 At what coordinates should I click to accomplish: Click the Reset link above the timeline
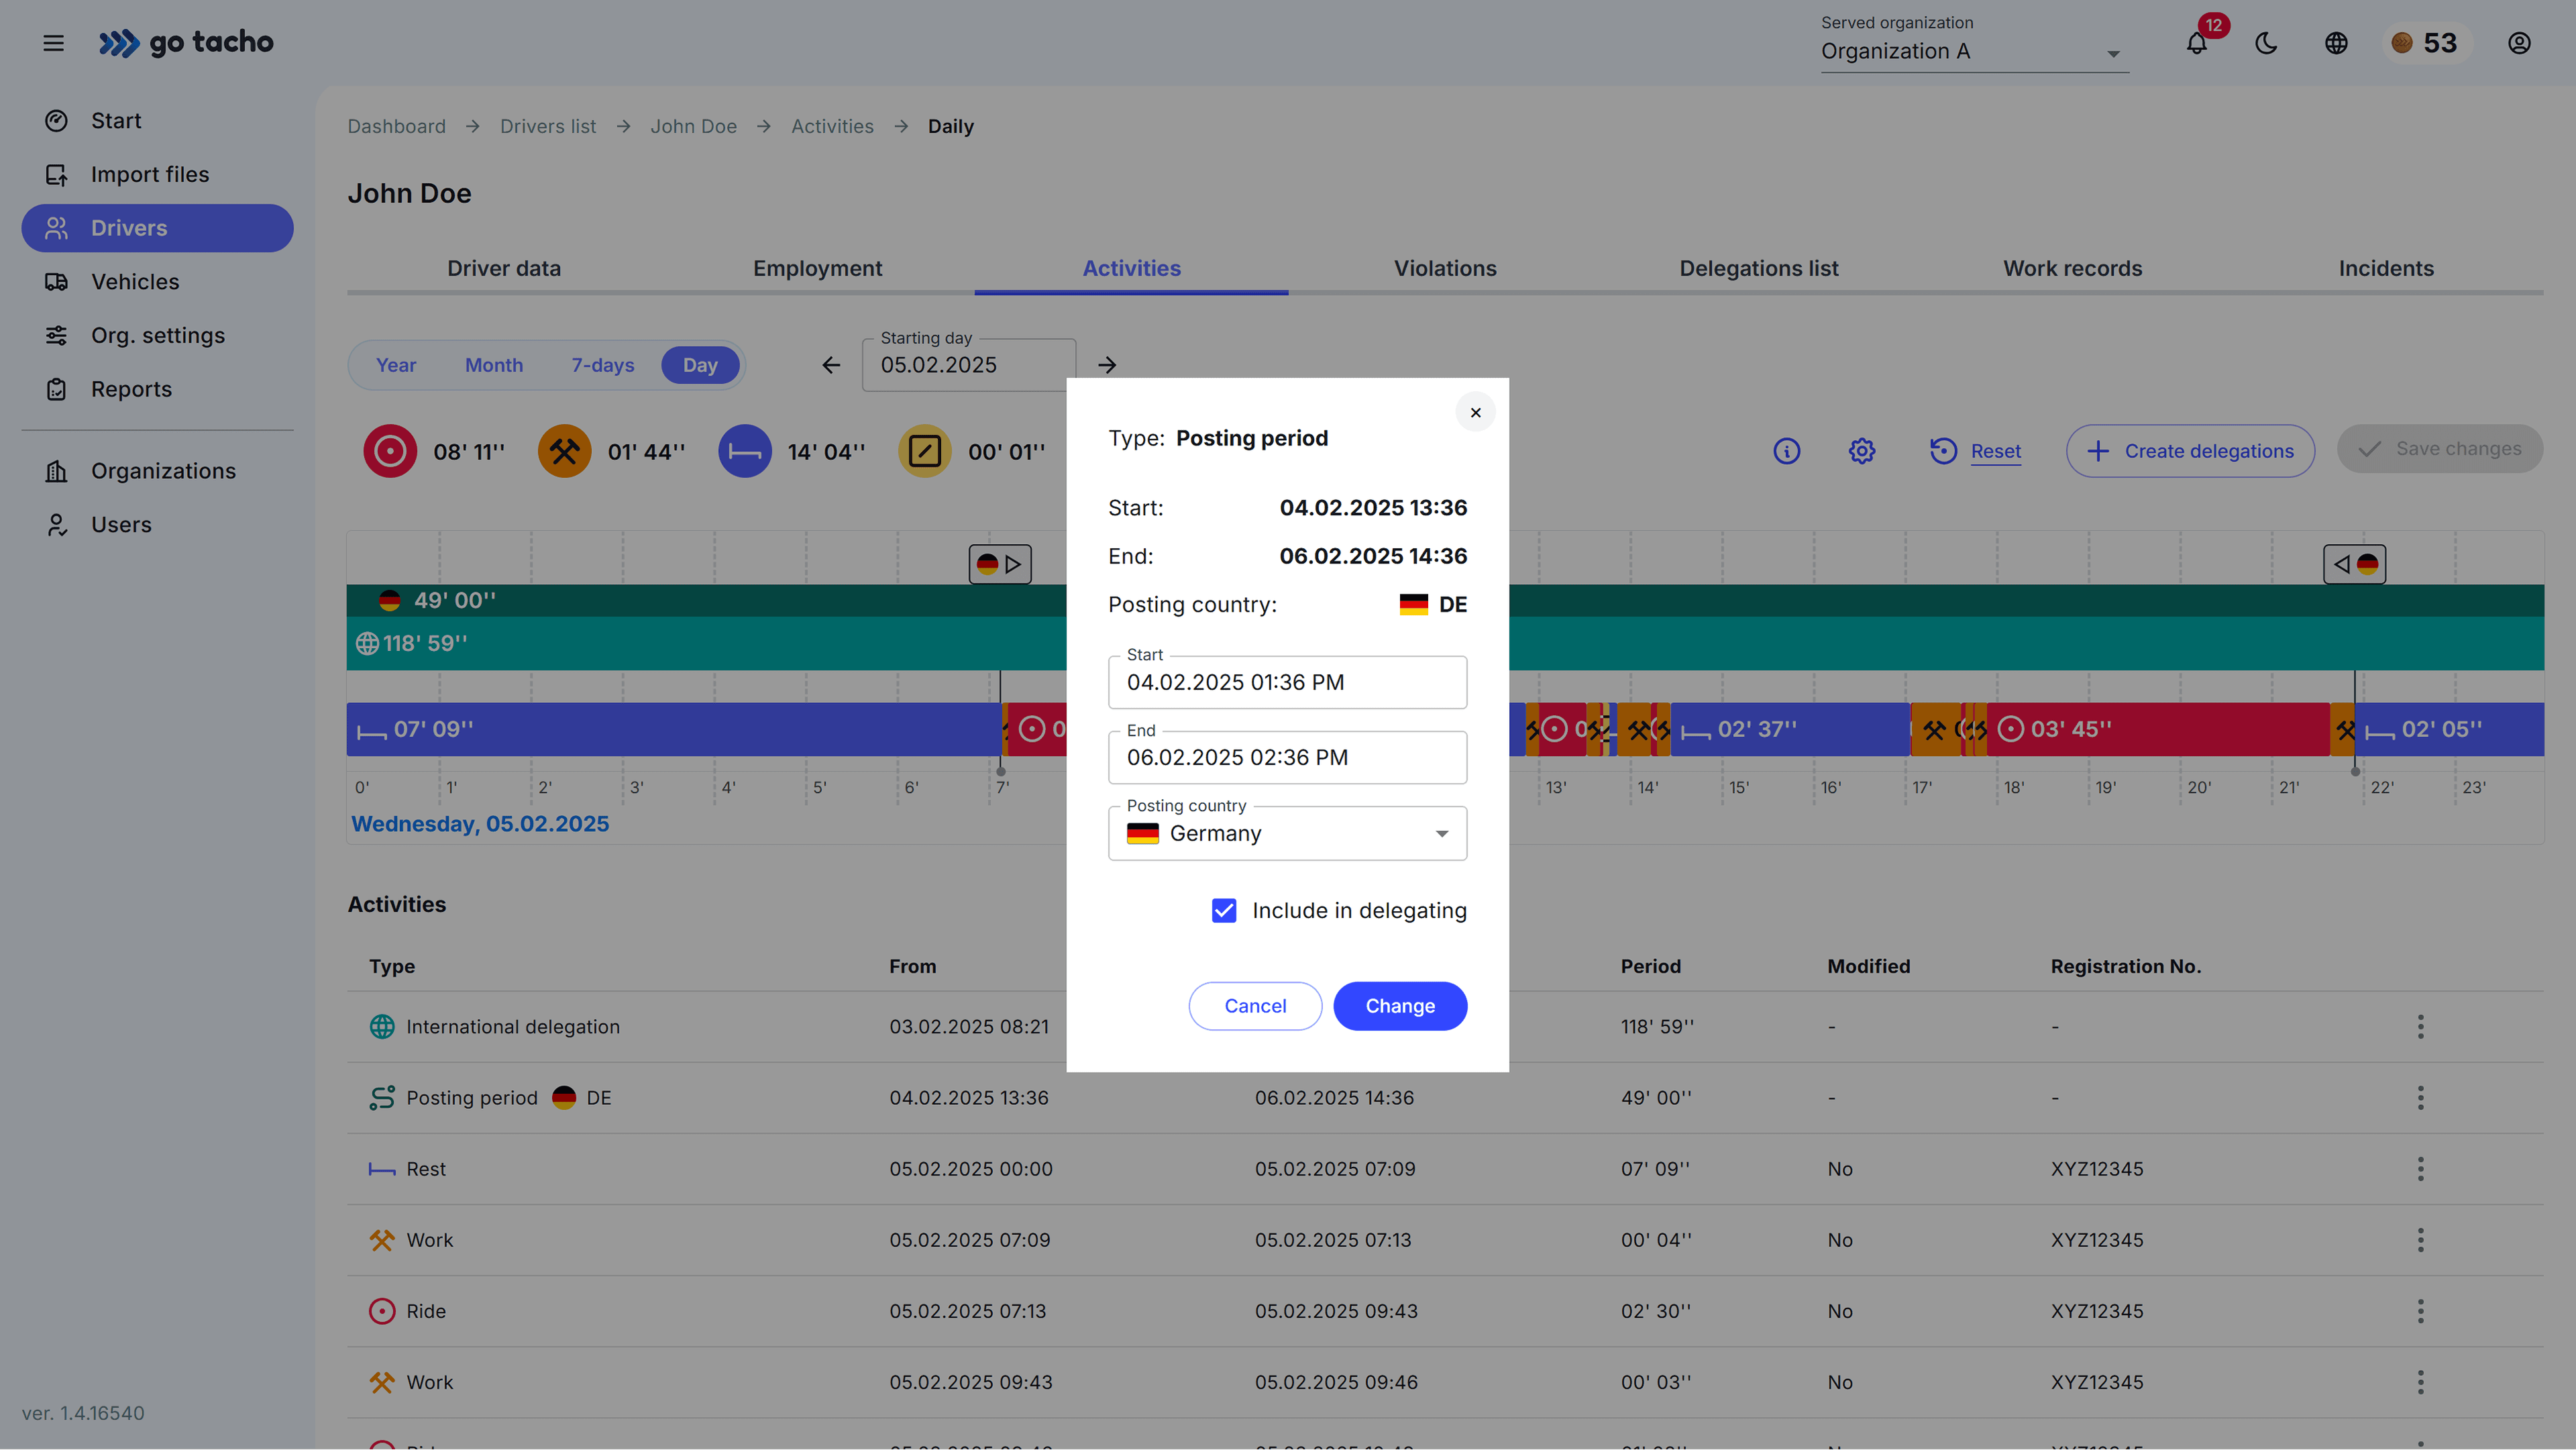(x=1997, y=451)
